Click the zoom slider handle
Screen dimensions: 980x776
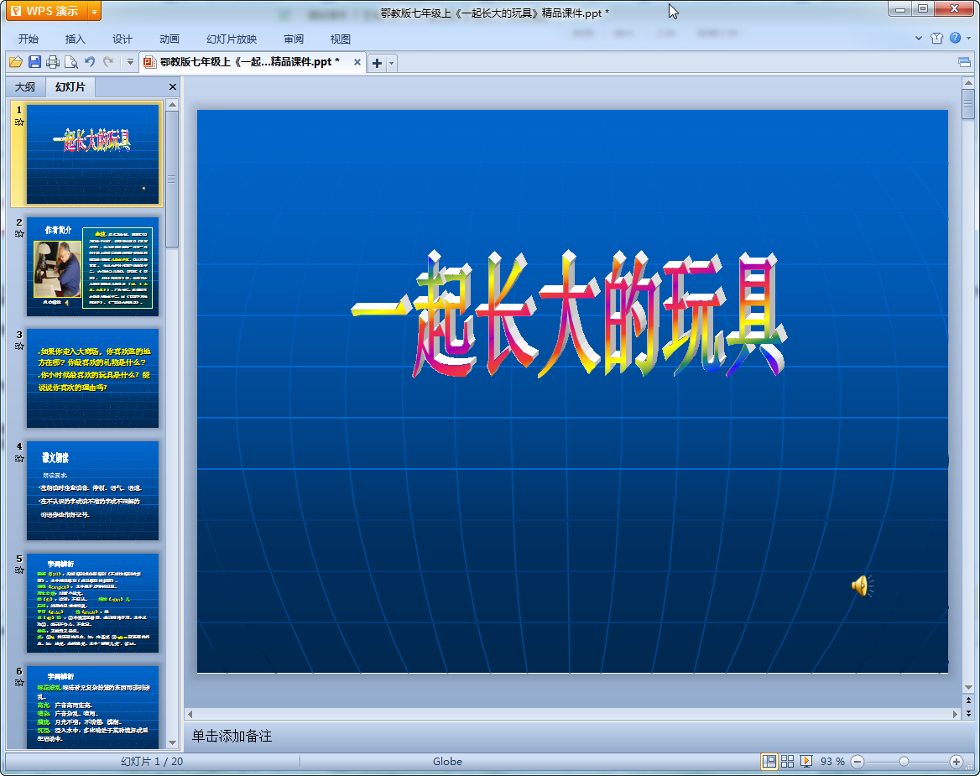904,761
